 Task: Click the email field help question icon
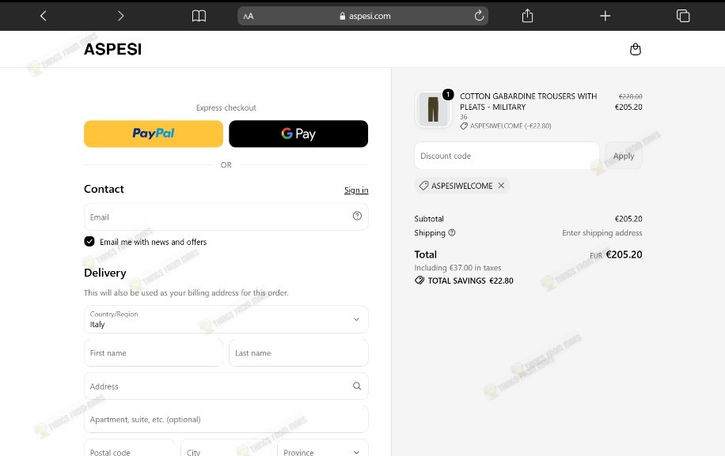[357, 216]
